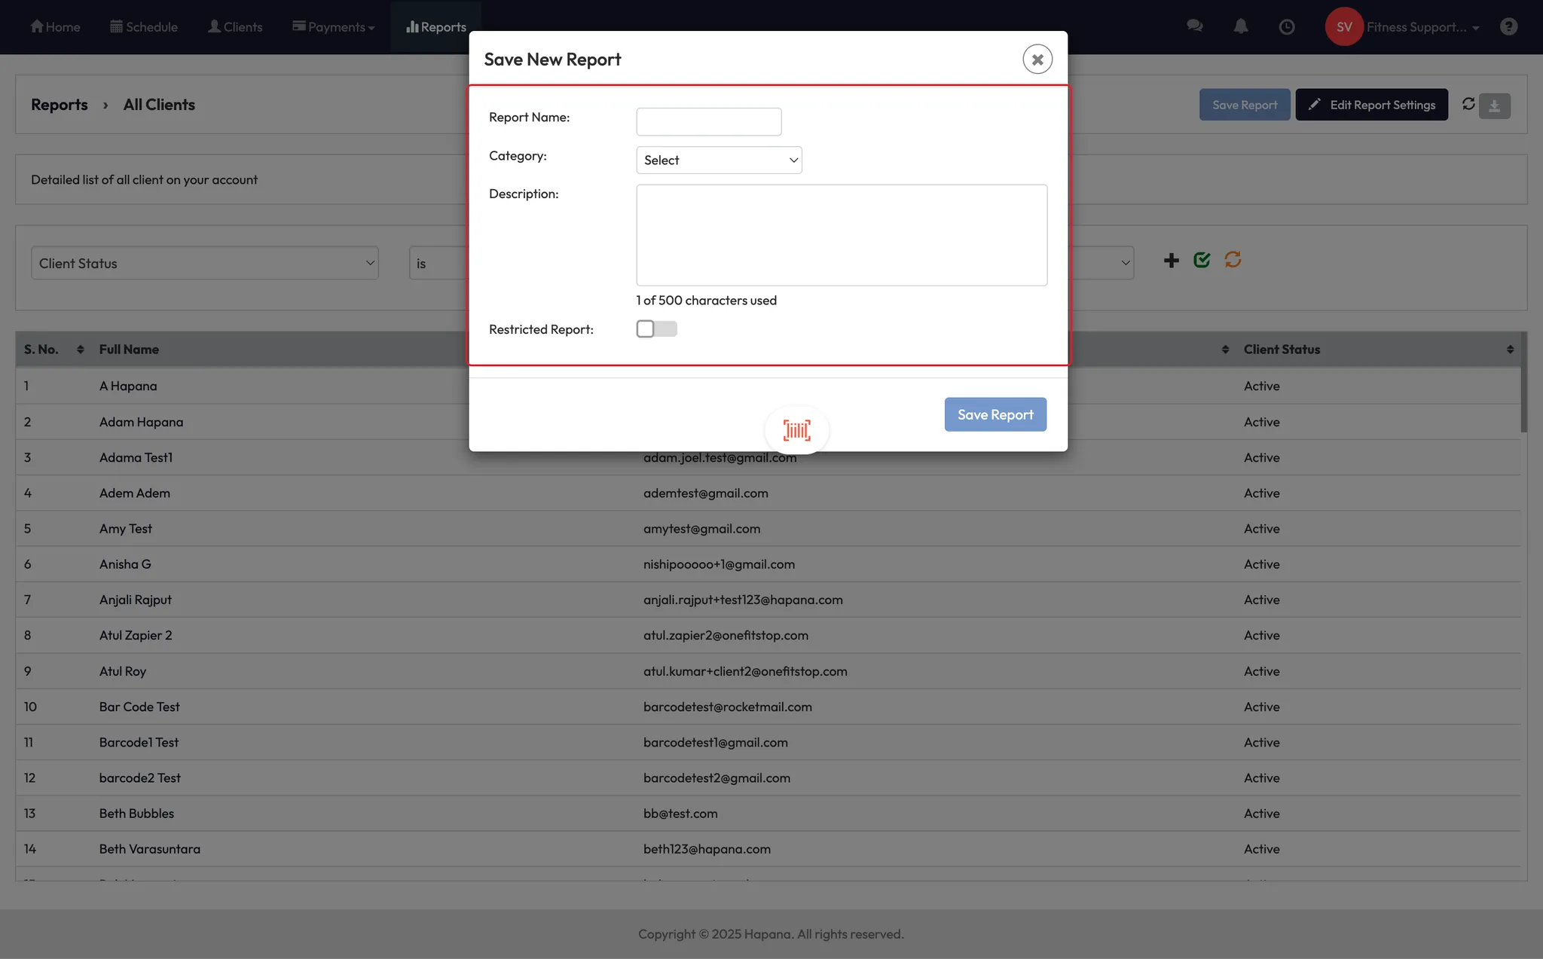Expand the Client Status filter dropdown

204,263
